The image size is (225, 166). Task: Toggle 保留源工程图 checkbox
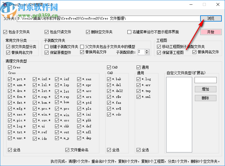click(x=159, y=52)
